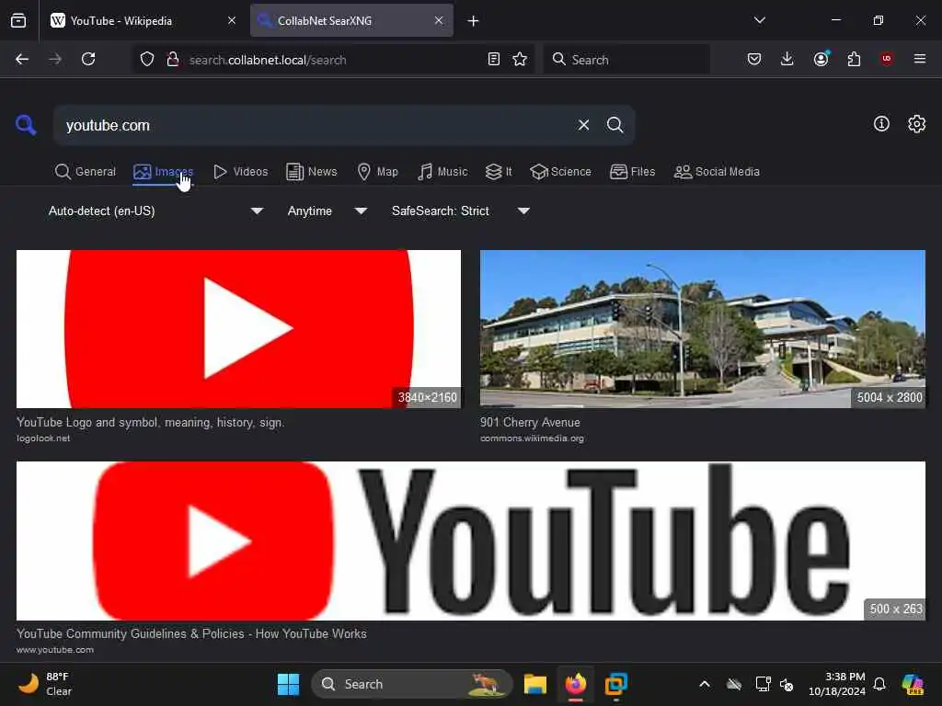Toggle Reader View icon
This screenshot has width=942, height=706.
coord(493,59)
